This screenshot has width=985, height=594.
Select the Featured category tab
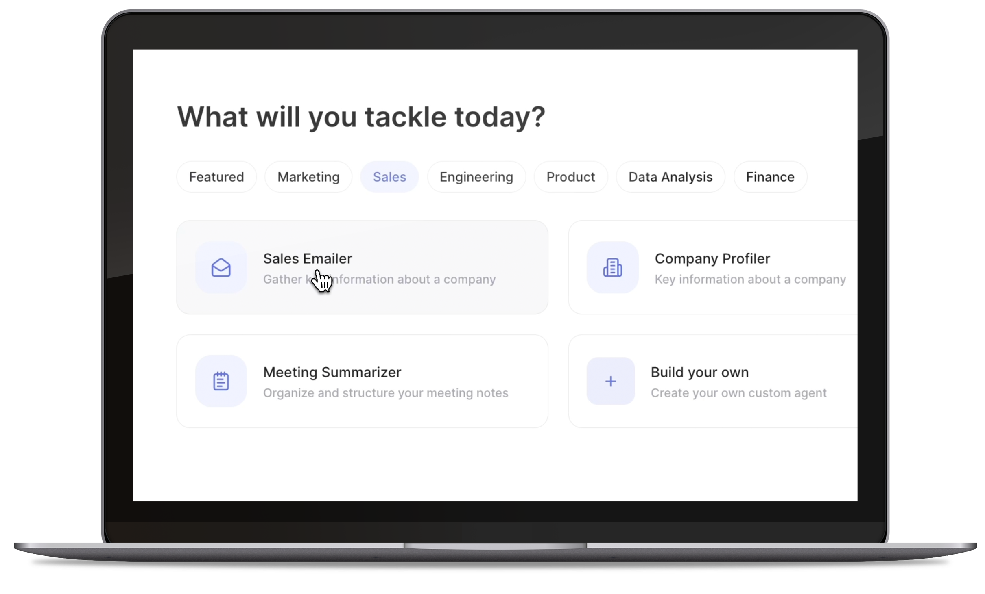216,176
